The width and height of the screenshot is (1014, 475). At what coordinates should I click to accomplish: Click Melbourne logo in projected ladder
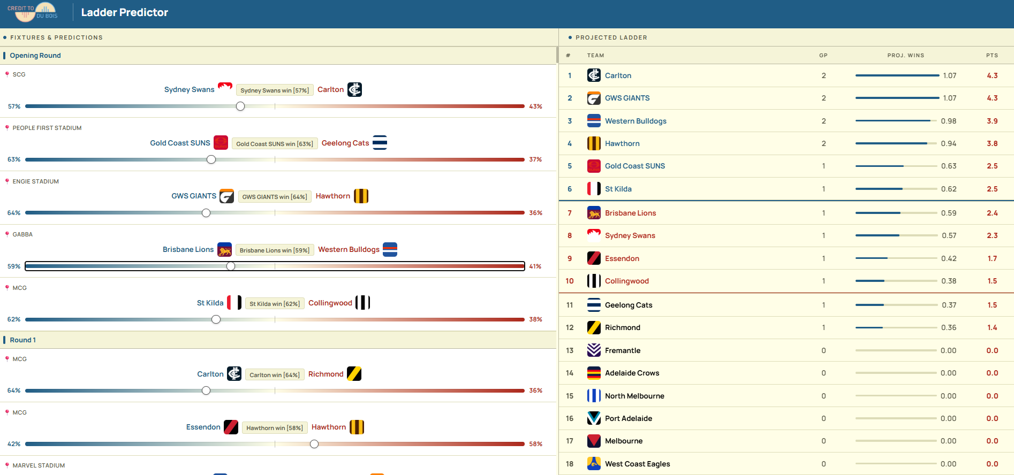point(594,441)
